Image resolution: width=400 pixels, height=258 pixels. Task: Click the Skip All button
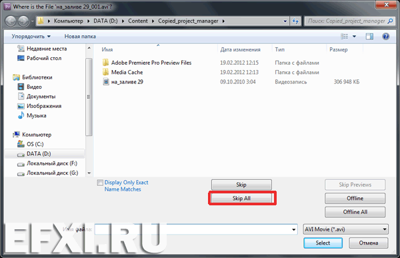pos(241,198)
